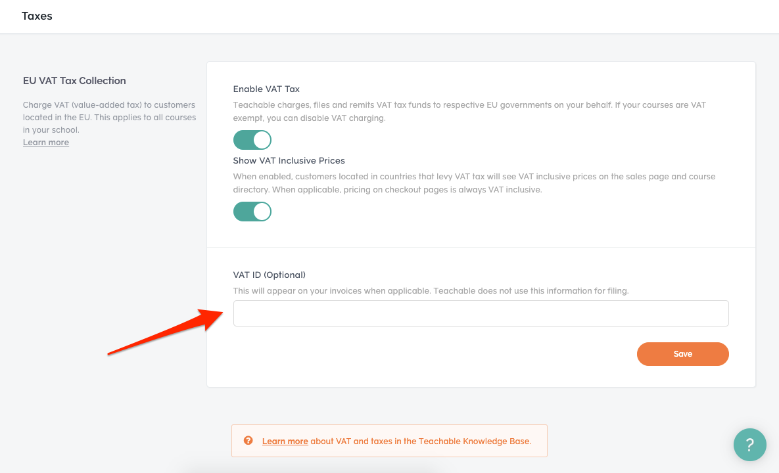Click the EU VAT Tax Collection heading

[x=74, y=81]
